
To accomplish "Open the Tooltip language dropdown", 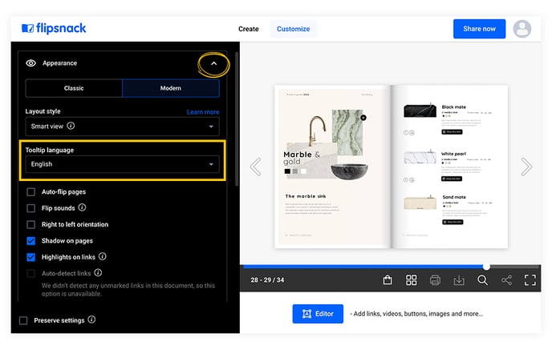I will tap(122, 164).
